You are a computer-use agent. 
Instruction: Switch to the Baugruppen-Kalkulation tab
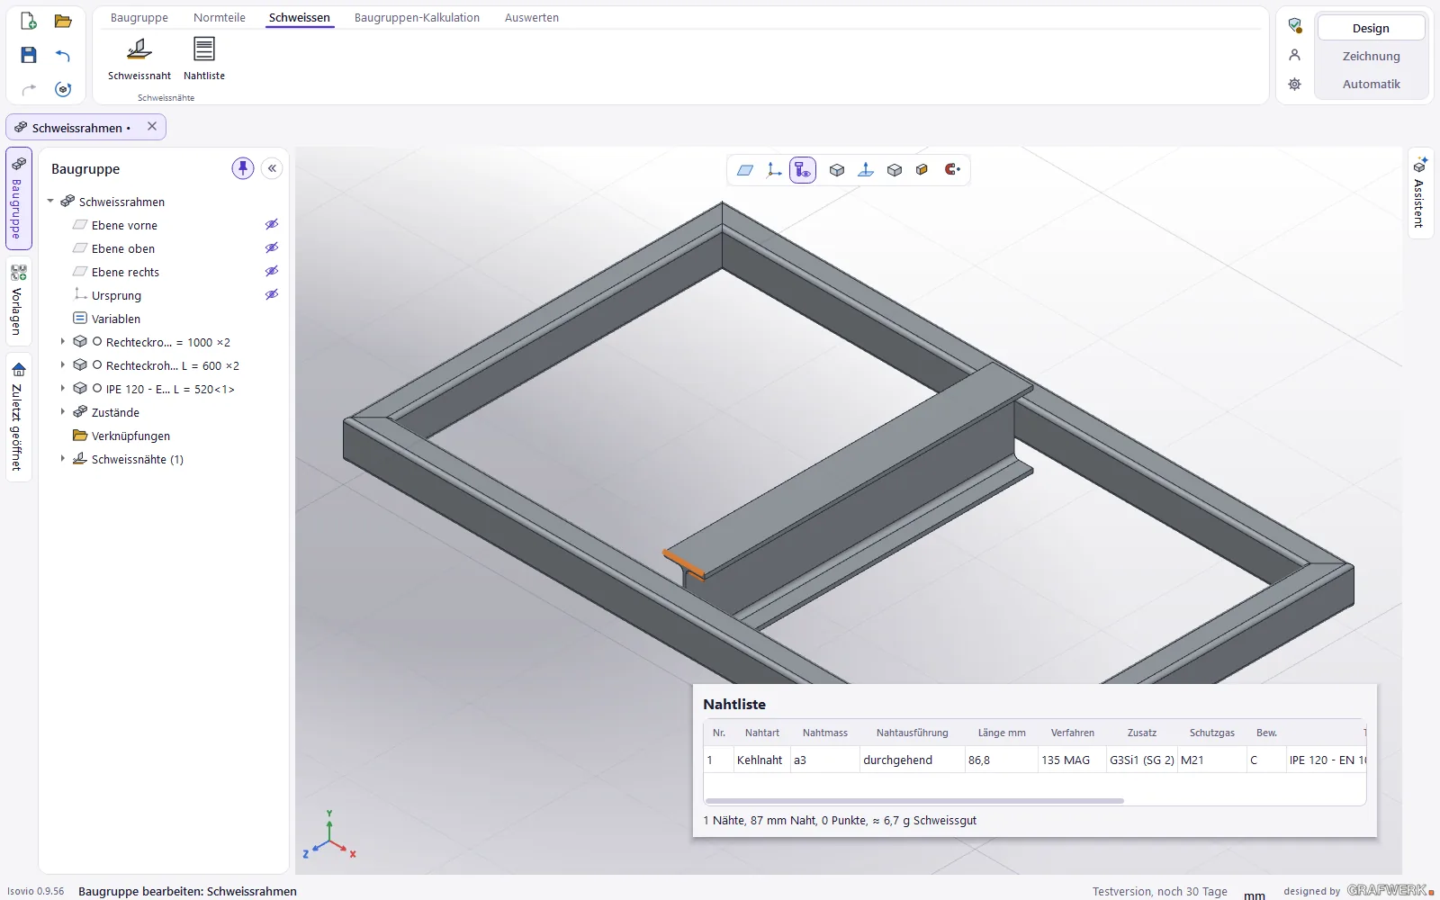click(x=417, y=18)
